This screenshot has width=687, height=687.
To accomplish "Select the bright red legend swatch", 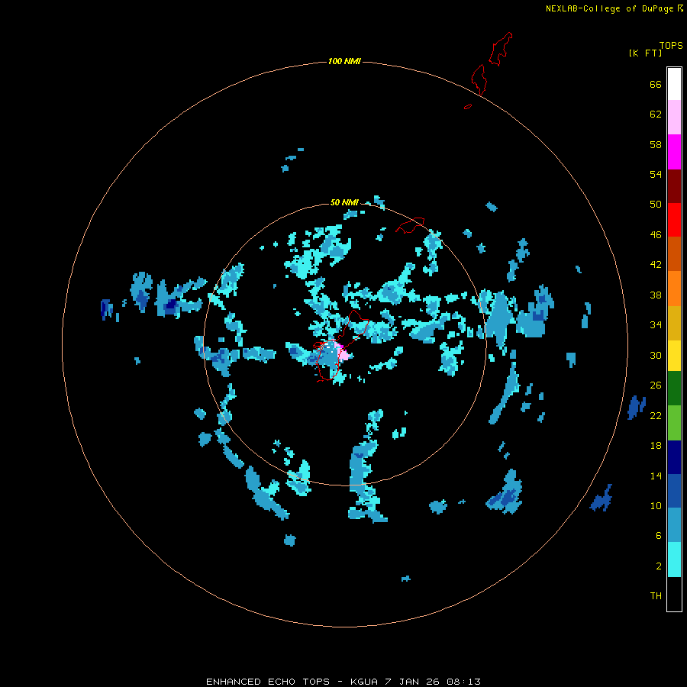I will click(x=674, y=220).
